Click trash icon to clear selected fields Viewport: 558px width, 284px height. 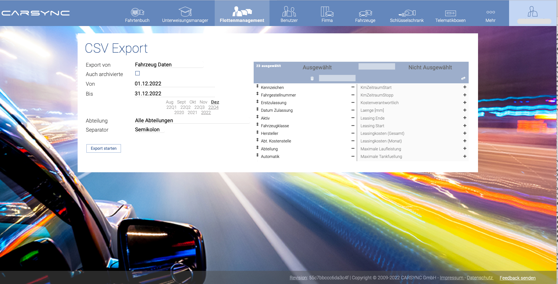tap(312, 78)
